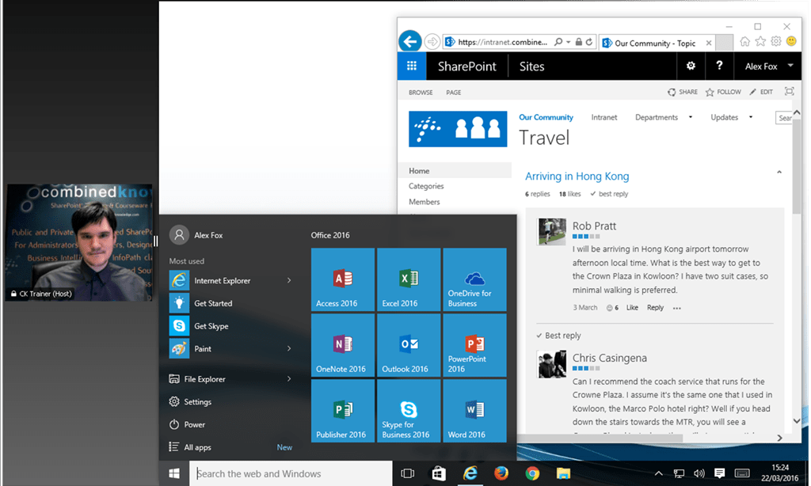Viewport: 811px width, 486px height.
Task: Launch Skype for Business 2016 tile
Action: pos(409,411)
